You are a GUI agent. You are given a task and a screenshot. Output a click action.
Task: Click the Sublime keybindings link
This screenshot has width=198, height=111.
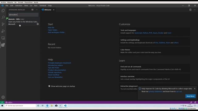[x=162, y=43]
